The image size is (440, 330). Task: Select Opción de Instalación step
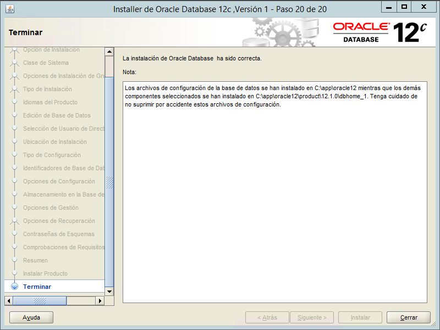click(x=51, y=50)
